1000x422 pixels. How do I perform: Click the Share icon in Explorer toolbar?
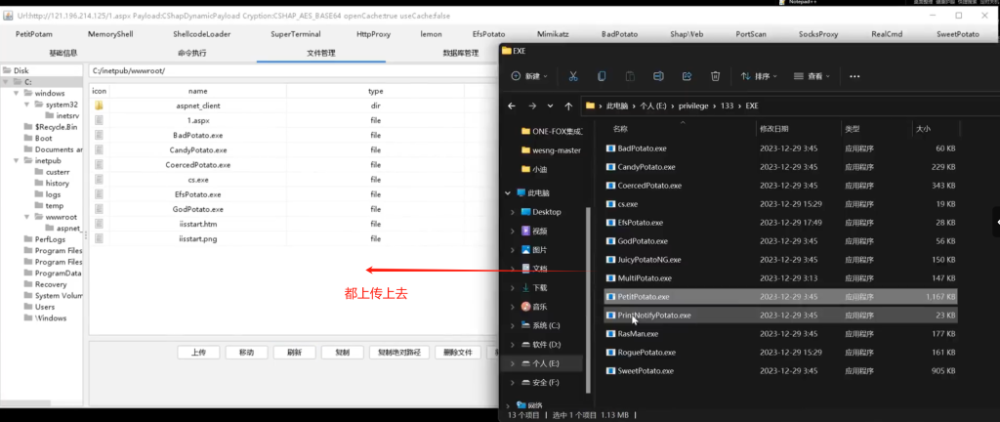tap(687, 76)
